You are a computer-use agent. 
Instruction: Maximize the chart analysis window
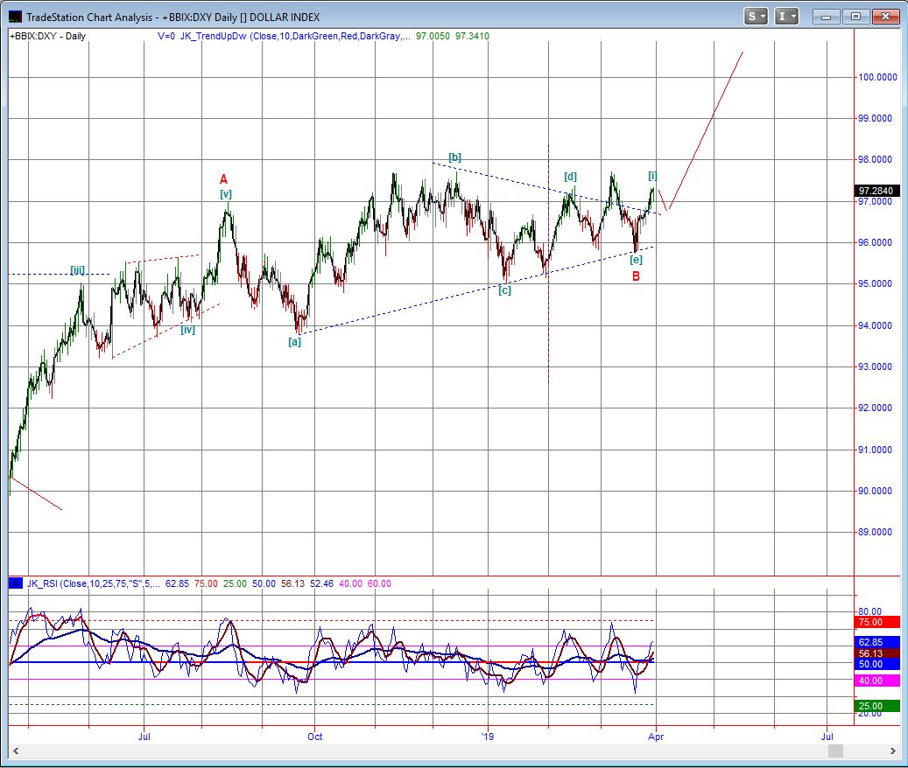click(x=855, y=17)
